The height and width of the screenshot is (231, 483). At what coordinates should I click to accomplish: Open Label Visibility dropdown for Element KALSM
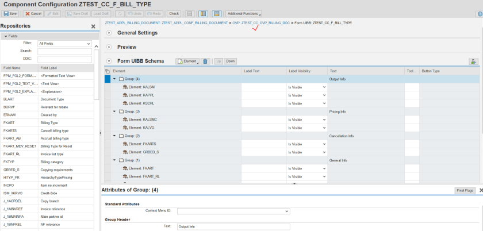(307, 87)
